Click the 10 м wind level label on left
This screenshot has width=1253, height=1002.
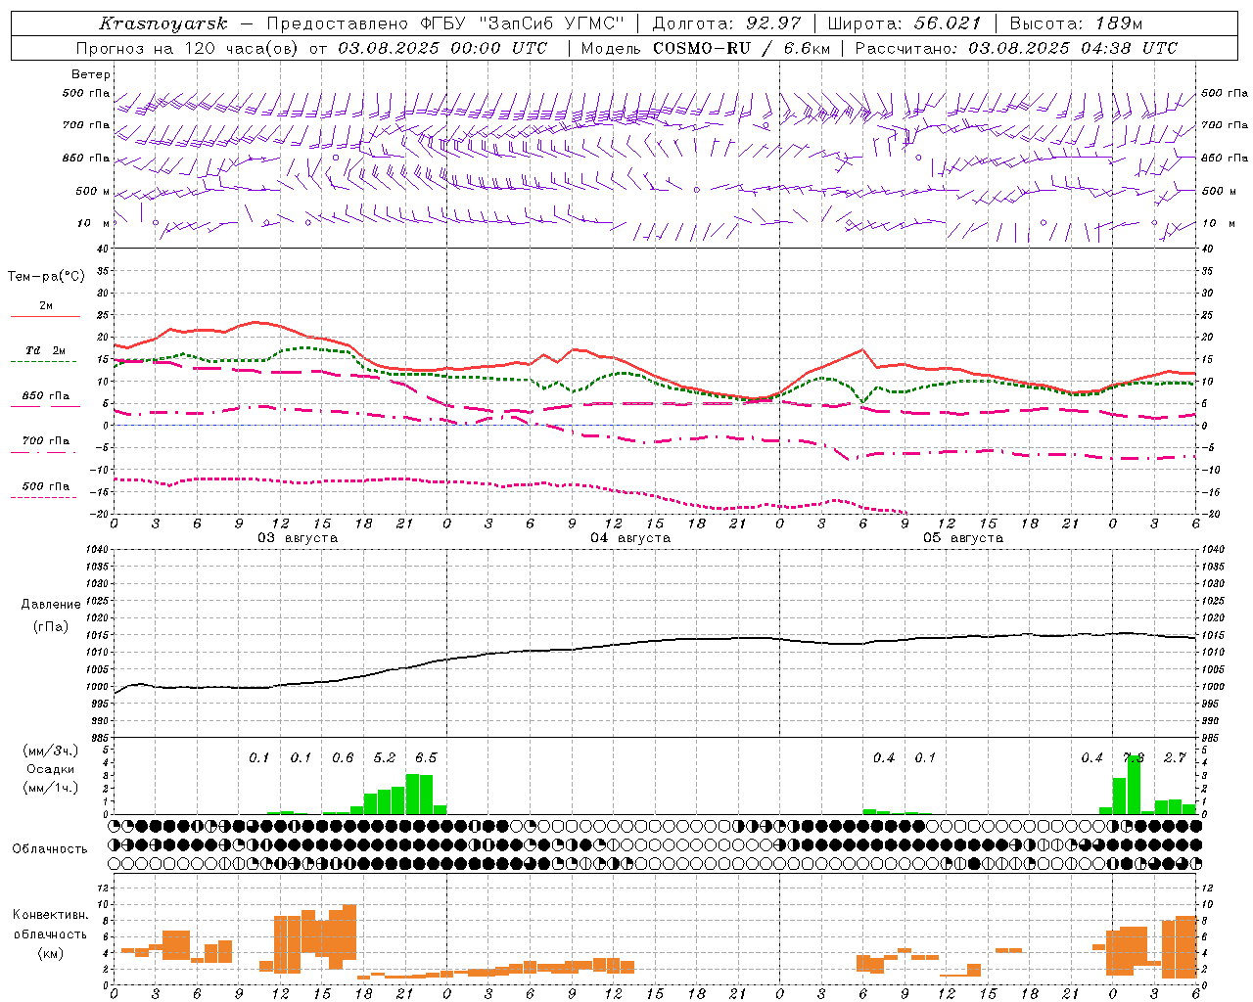tap(93, 224)
